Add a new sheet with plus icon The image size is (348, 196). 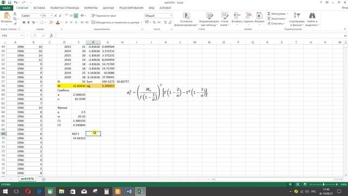pyautogui.click(x=43, y=179)
